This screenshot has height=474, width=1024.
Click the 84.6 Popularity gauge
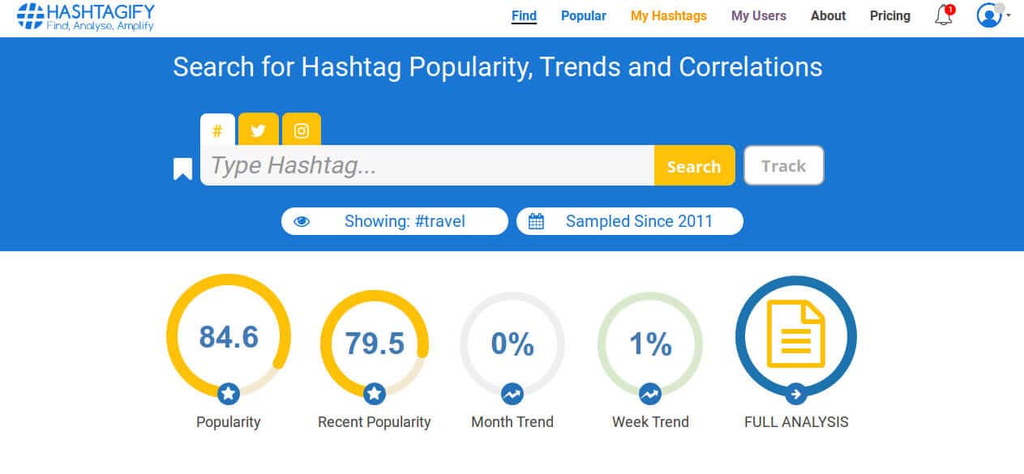pyautogui.click(x=229, y=336)
